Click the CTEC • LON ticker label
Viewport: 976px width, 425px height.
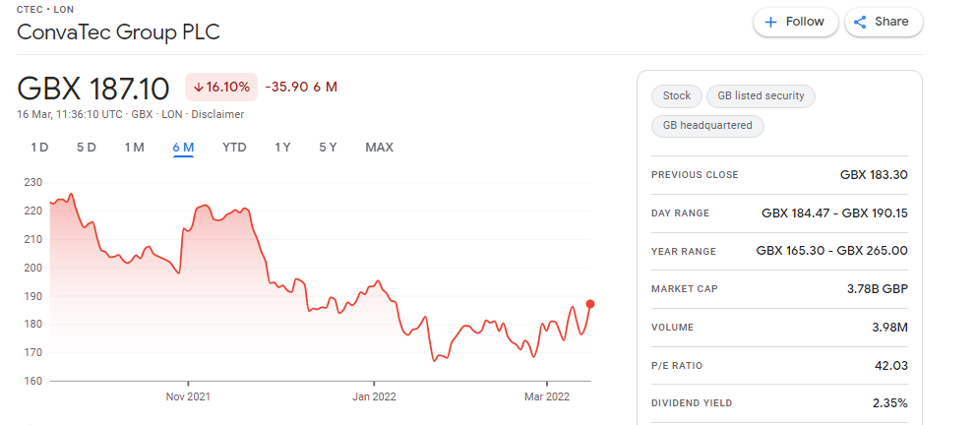[45, 10]
